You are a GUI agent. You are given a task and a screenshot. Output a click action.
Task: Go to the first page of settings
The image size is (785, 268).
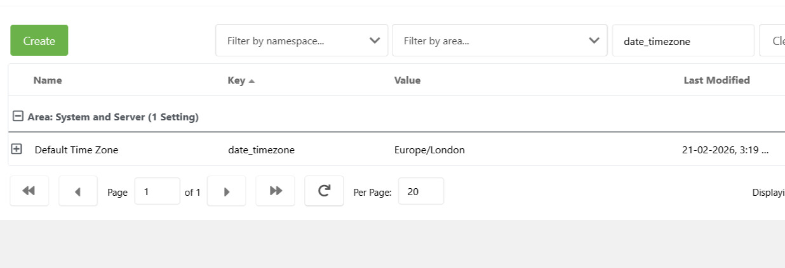coord(29,191)
